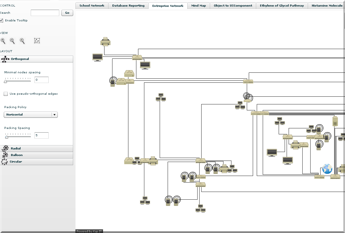Click the fit-to-content view icon
This screenshot has height=233, width=345.
point(37,40)
